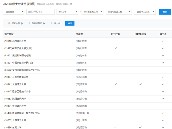Click the 博士点 column header
The width and height of the screenshot is (172, 129).
163,34
